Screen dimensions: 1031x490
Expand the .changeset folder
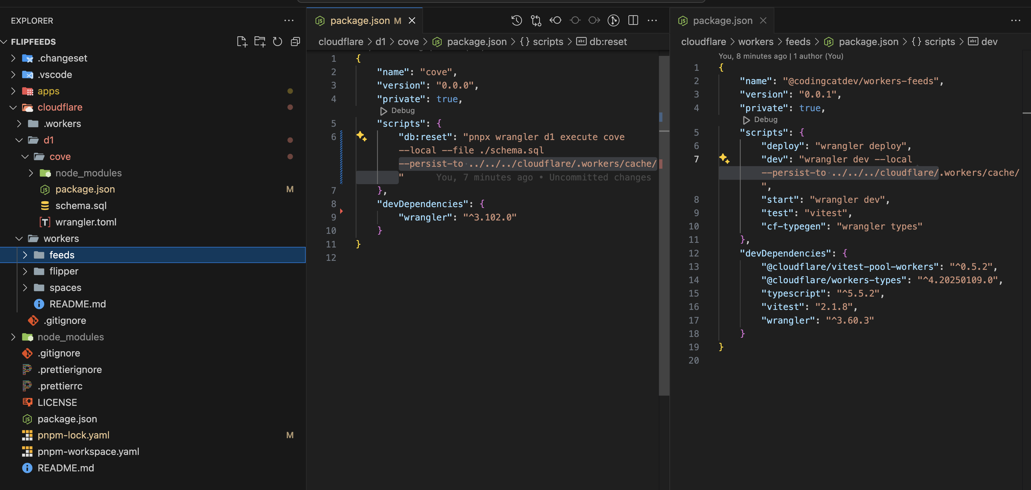[x=13, y=58]
